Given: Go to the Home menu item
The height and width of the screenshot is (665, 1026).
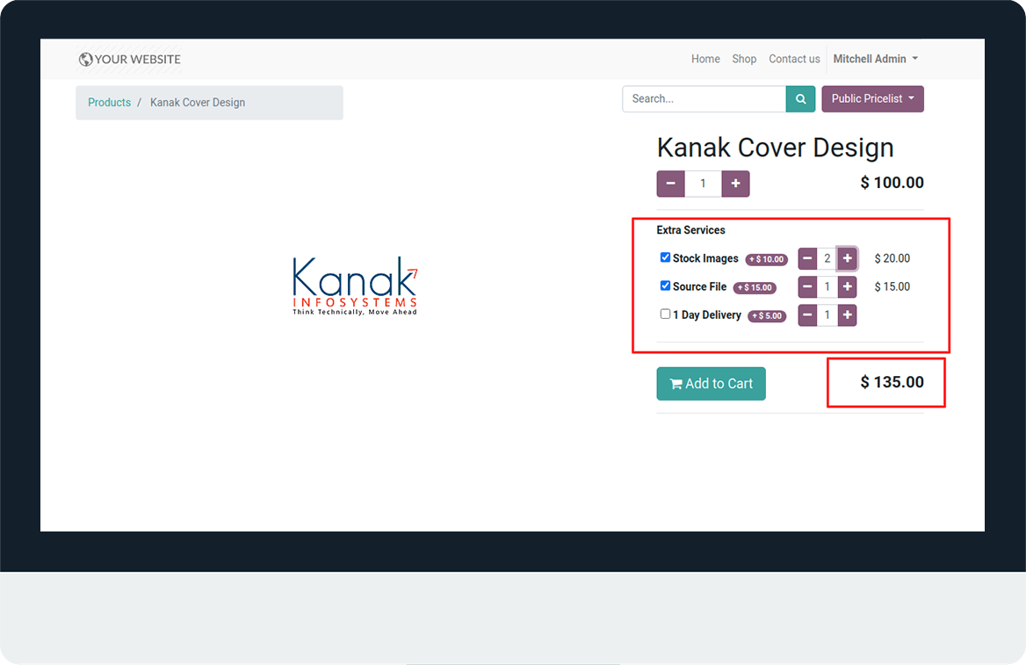Looking at the screenshot, I should coord(705,59).
